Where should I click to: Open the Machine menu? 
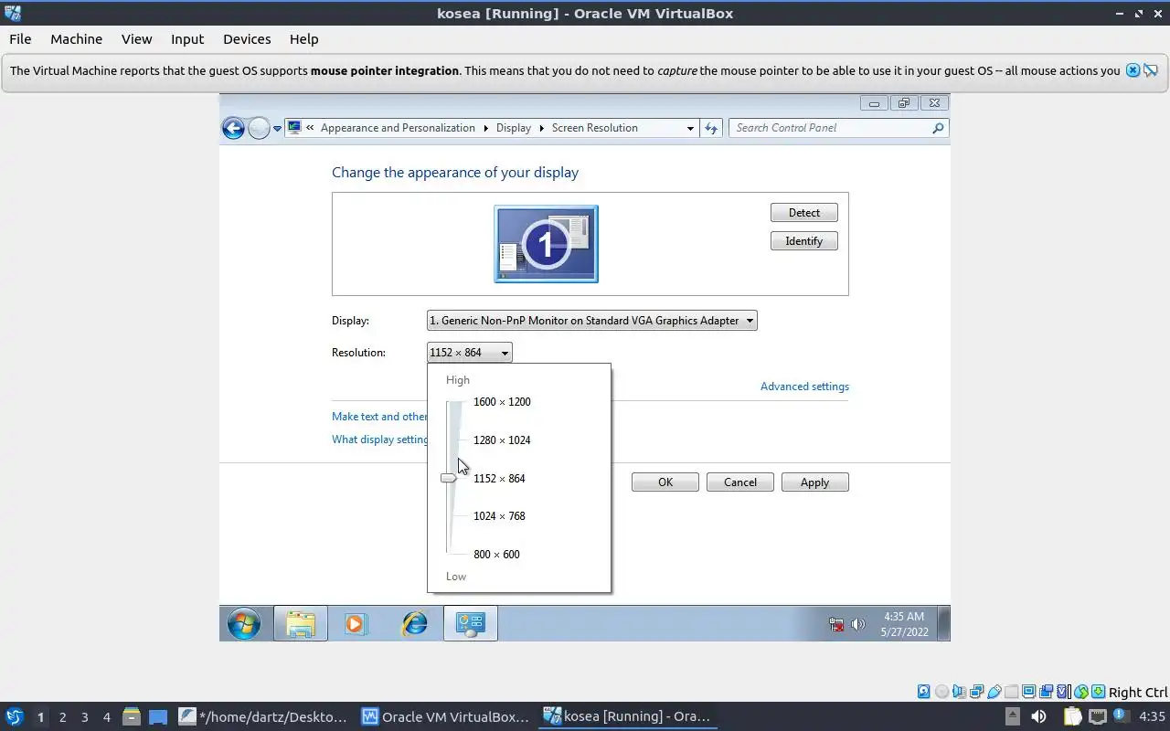click(76, 39)
